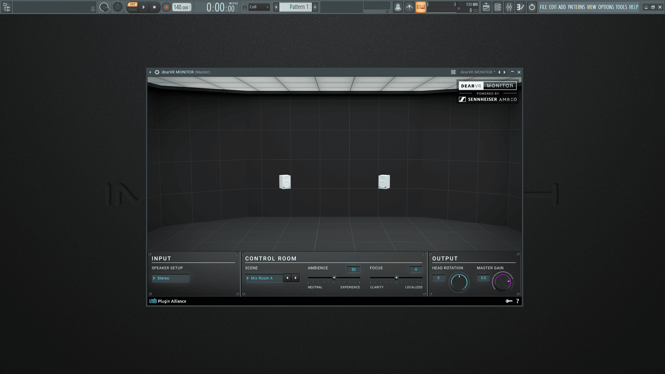Select next scene with right arrow
This screenshot has height=374, width=665.
coord(295,278)
